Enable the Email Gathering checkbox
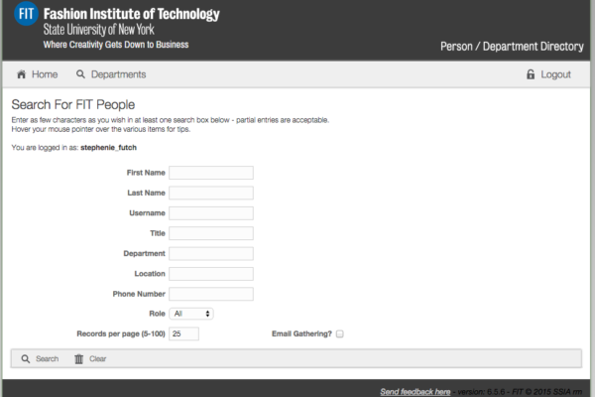This screenshot has height=397, width=595. (339, 333)
